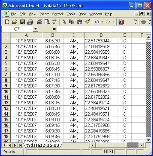Cut selection with the scissors icon
This screenshot has width=153, height=156.
64,22
